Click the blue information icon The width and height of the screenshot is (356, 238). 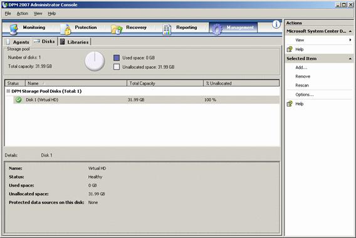click(276, 24)
